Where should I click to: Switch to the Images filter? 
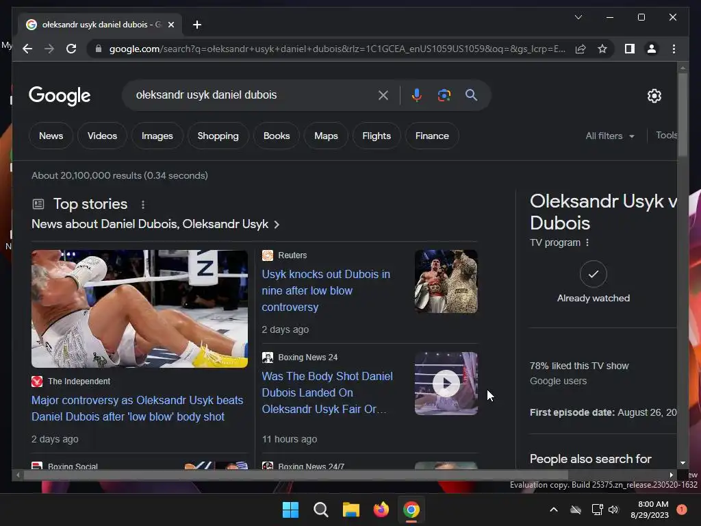[157, 136]
